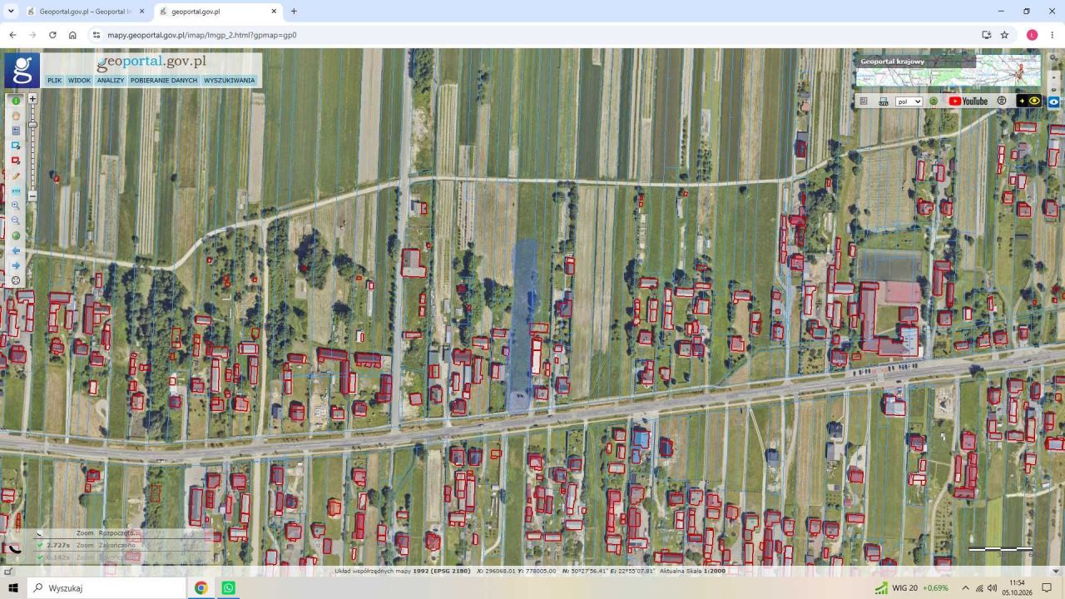This screenshot has height=599, width=1065.
Task: Choose the blue rectangle selection tool
Action: tap(16, 146)
